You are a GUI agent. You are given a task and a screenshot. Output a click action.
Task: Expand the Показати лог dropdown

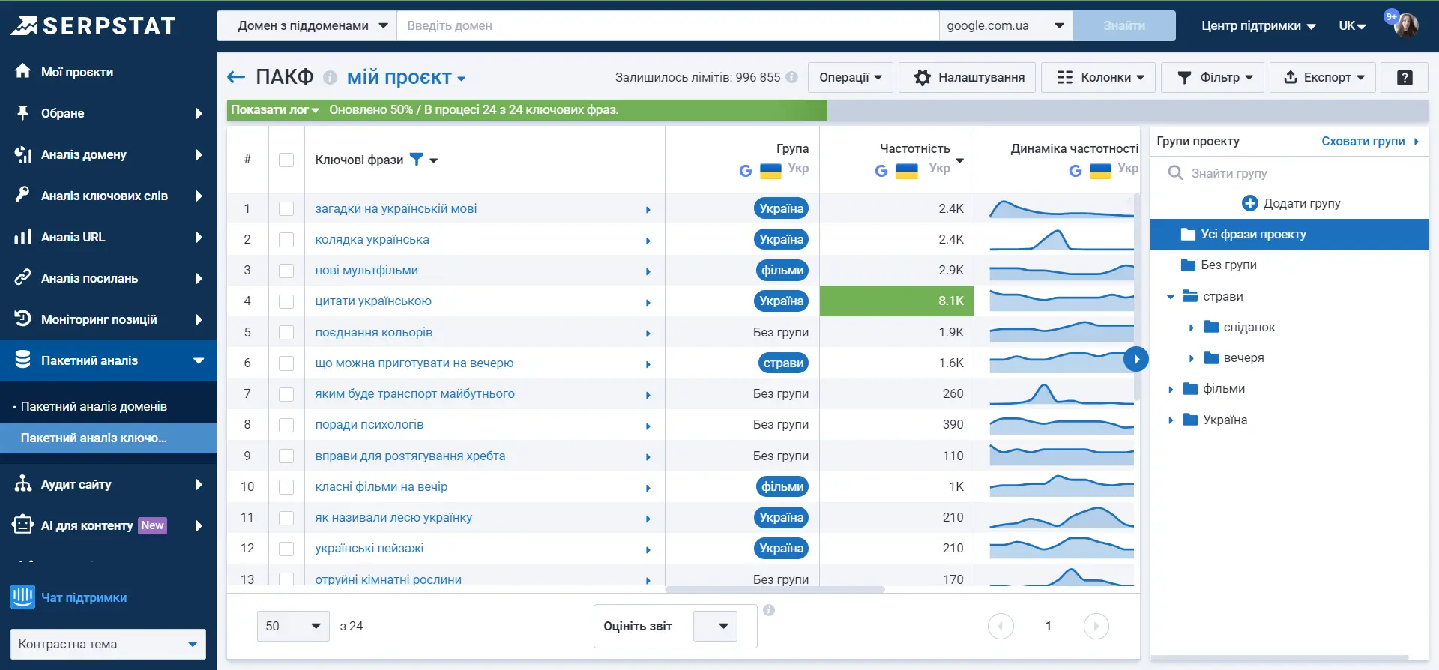[x=274, y=109]
